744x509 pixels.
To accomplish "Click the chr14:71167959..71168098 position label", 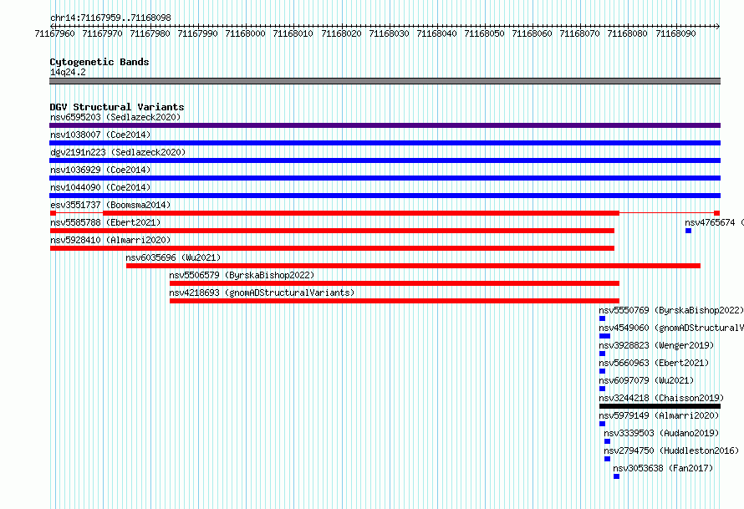I will 110,18.
